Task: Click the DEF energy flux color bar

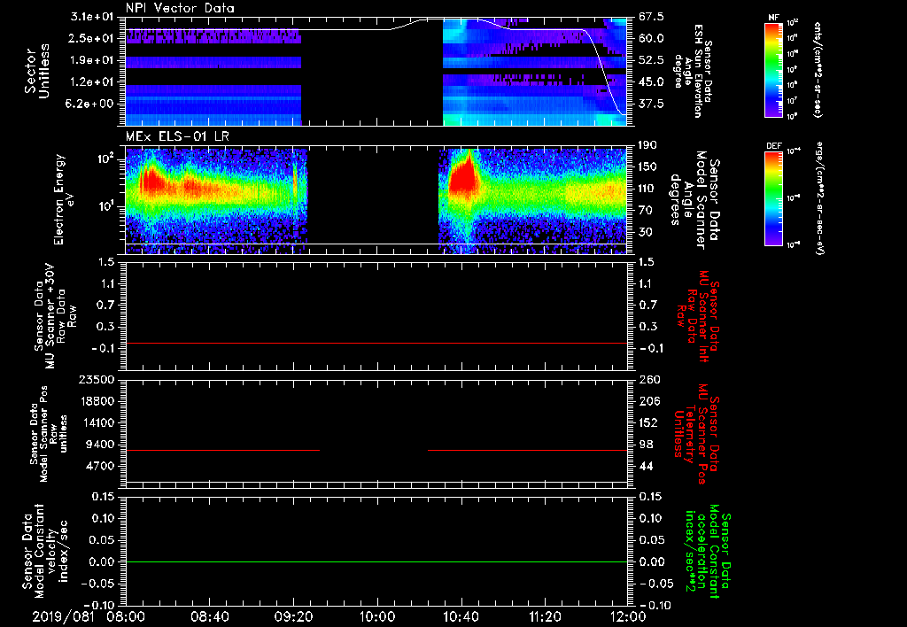Action: [x=774, y=198]
